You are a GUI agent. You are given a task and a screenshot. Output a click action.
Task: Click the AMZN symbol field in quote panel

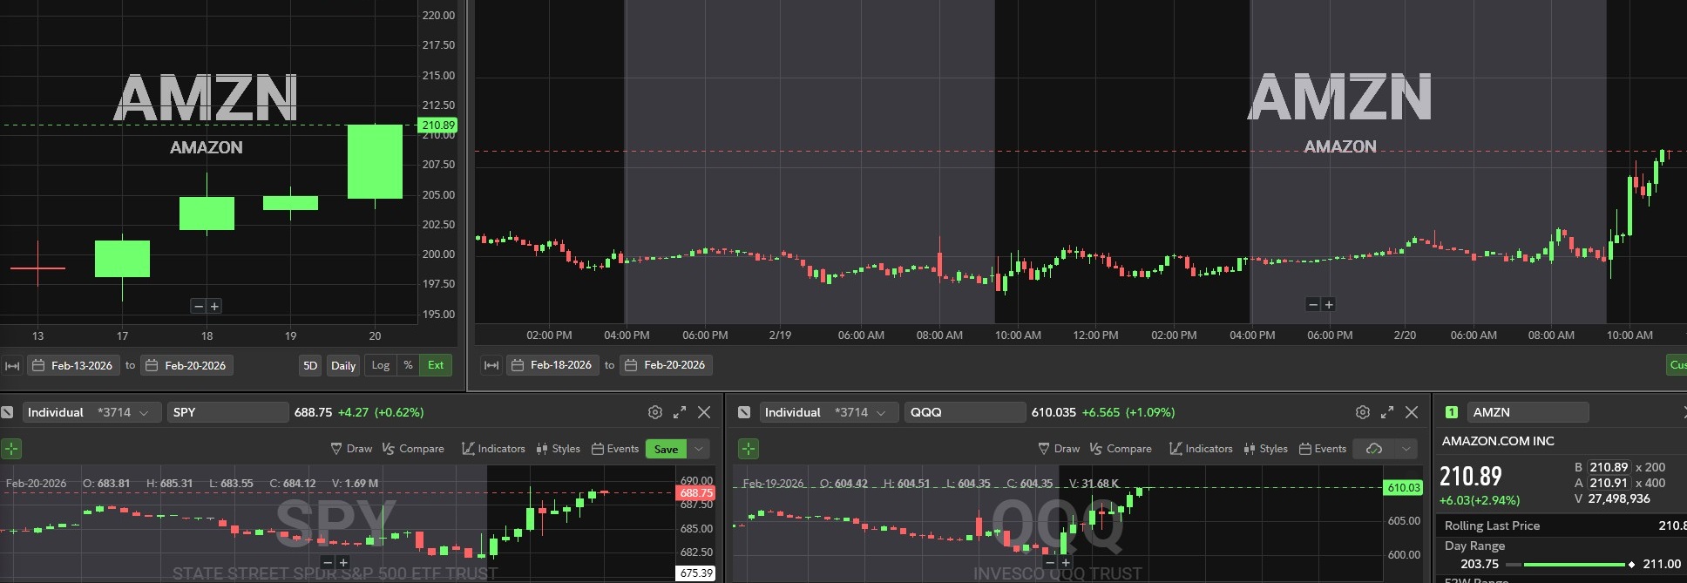pyautogui.click(x=1528, y=412)
